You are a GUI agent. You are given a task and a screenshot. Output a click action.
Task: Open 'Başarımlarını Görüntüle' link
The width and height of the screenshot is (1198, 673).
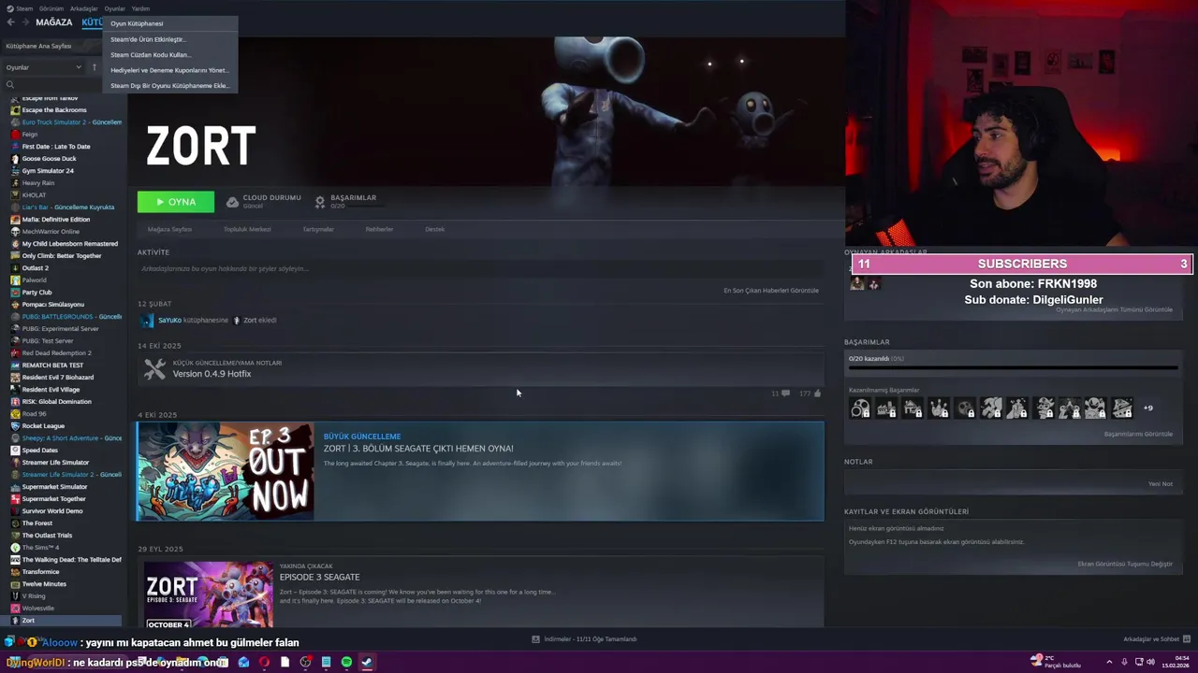(1138, 434)
